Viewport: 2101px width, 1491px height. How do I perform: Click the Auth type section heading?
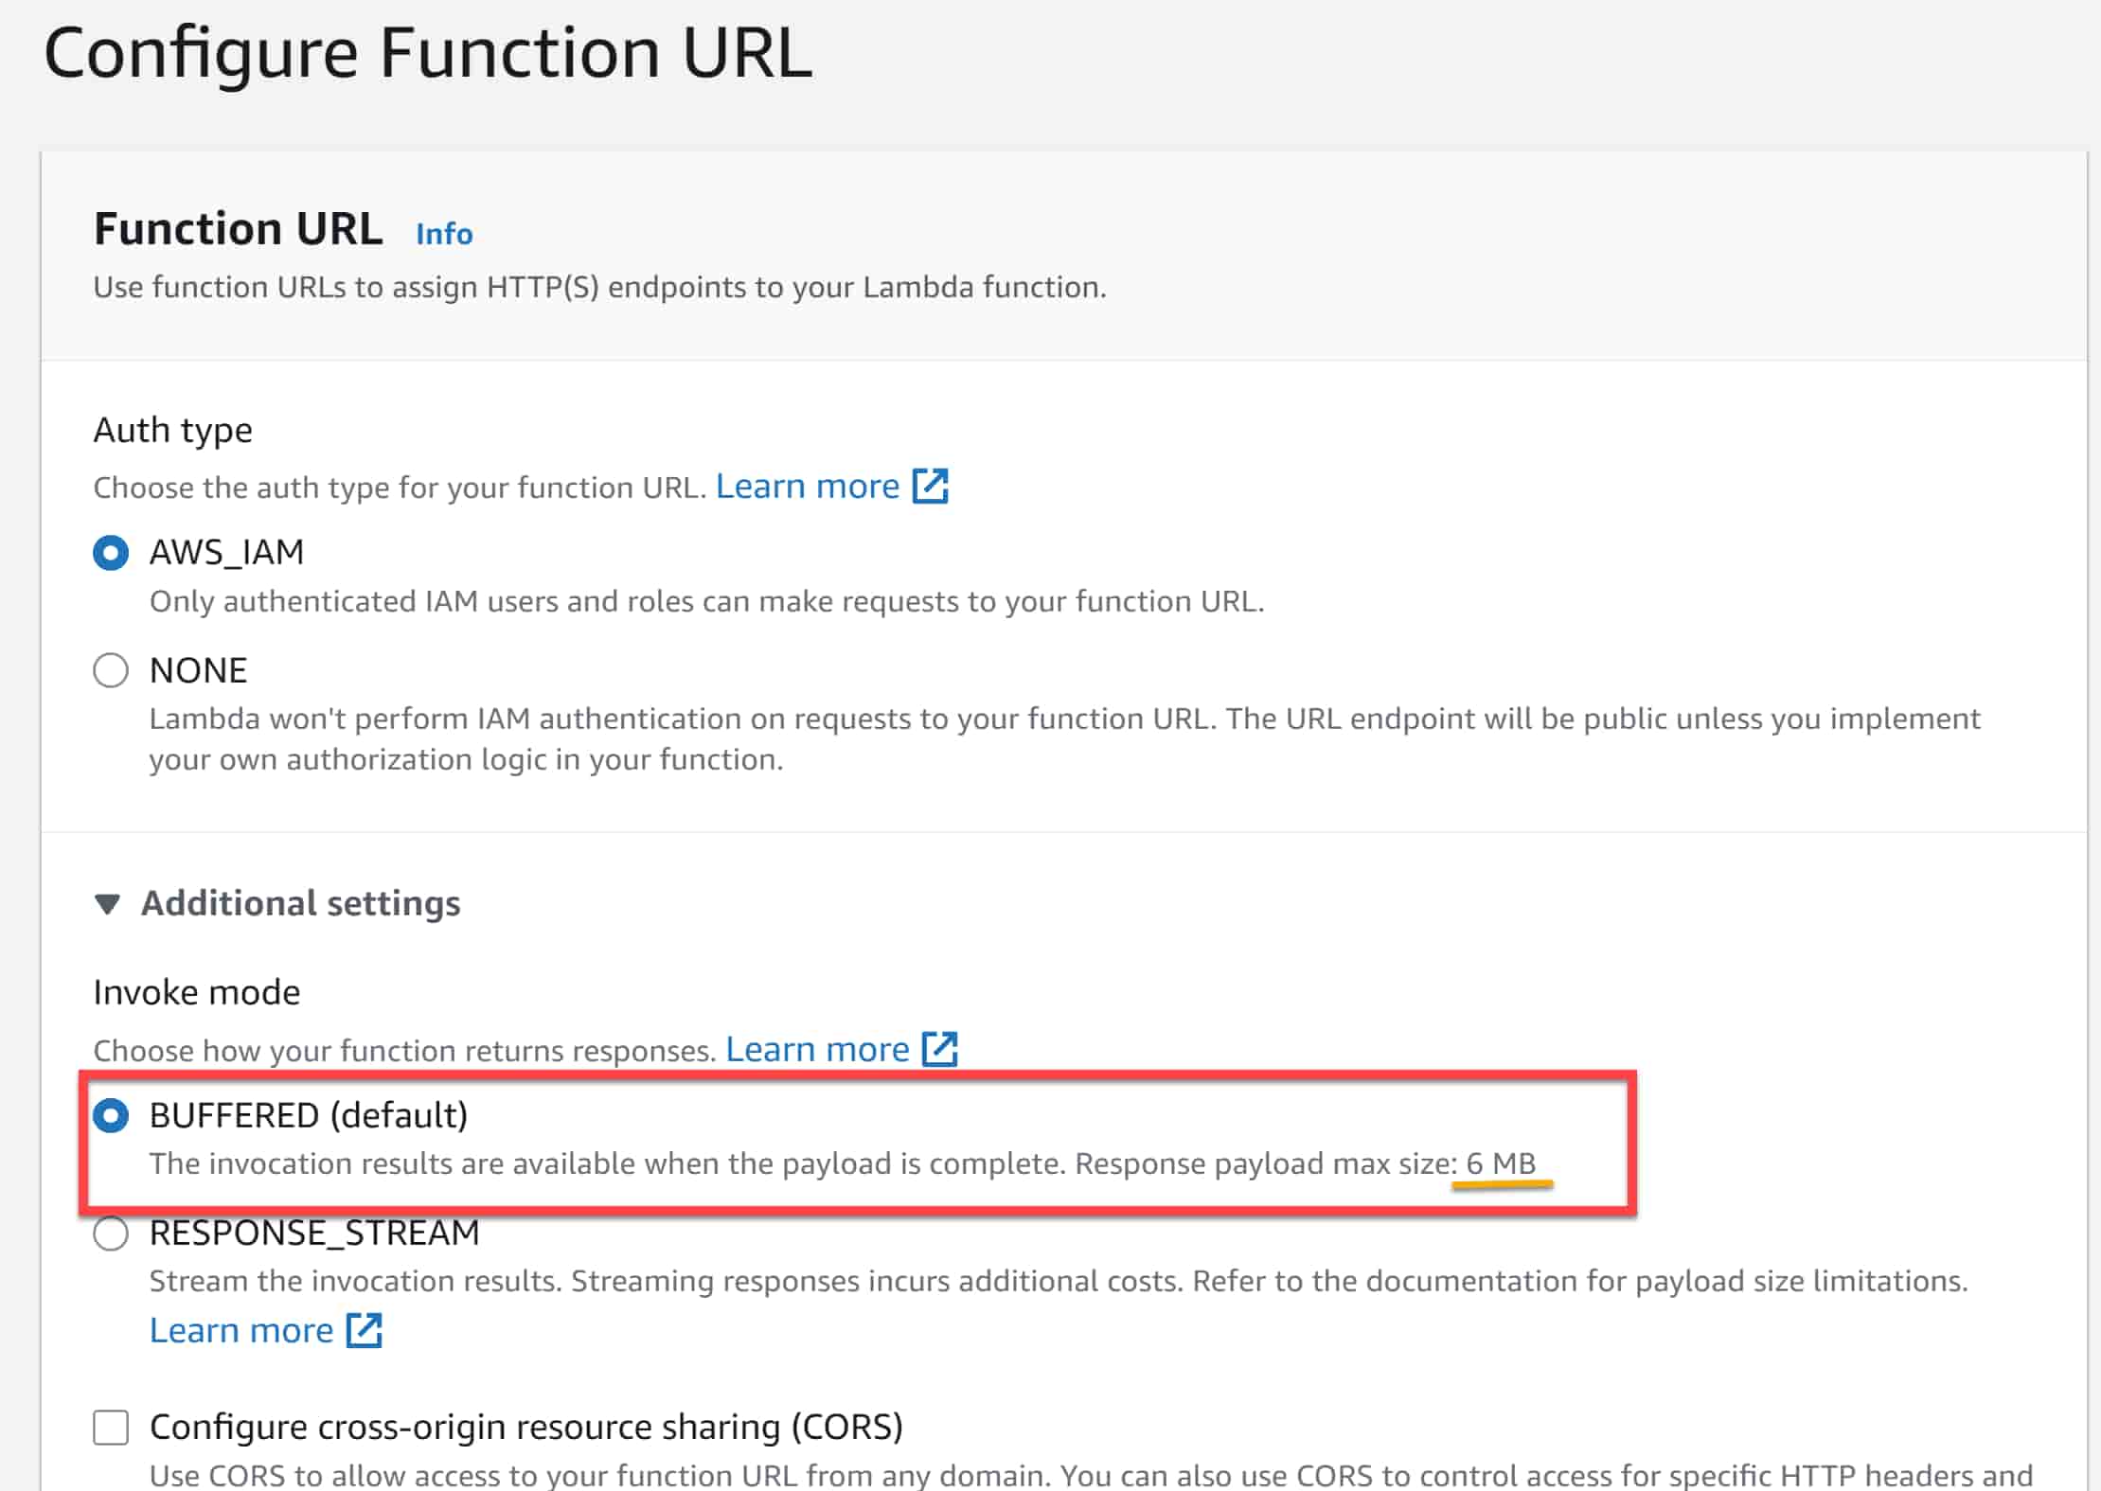pyautogui.click(x=173, y=429)
